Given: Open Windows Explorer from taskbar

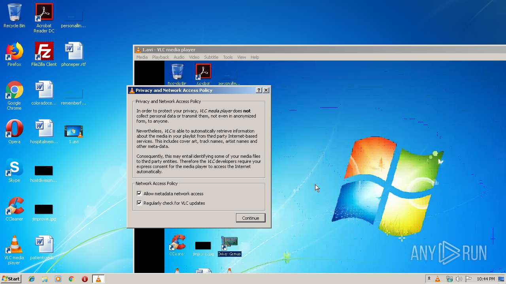Looking at the screenshot, I should point(45,279).
